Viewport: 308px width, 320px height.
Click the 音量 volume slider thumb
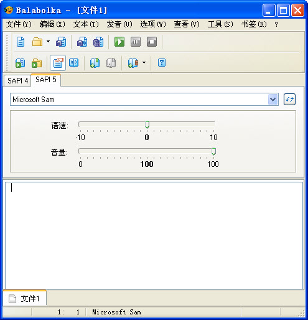click(213, 152)
